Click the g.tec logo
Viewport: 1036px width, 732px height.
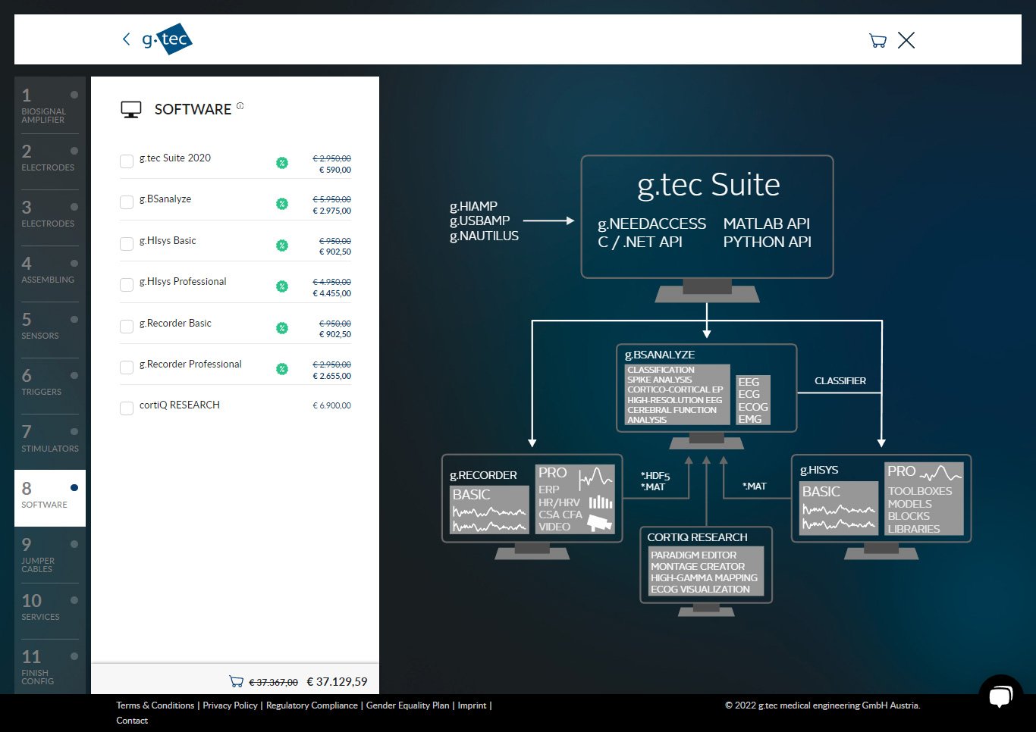tap(168, 39)
